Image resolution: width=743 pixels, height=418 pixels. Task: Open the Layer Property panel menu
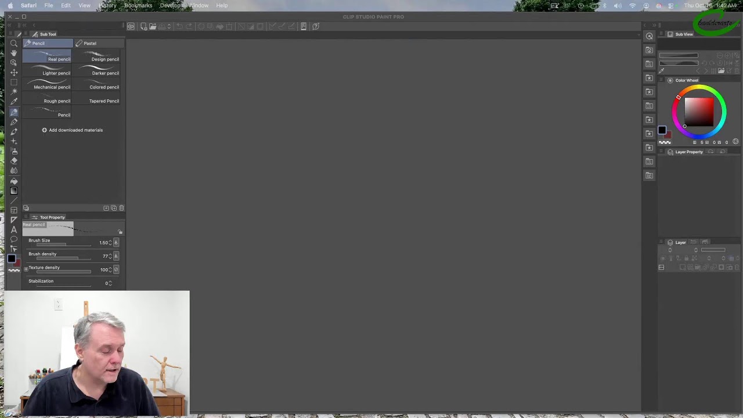point(661,152)
